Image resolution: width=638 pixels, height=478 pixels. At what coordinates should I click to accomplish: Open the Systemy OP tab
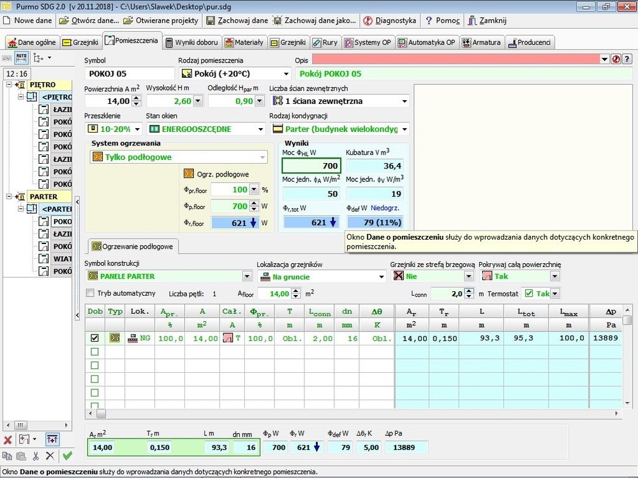[x=367, y=43]
